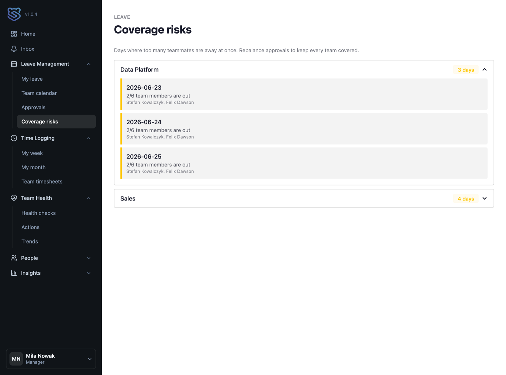The height and width of the screenshot is (375, 506).
Task: Open Actions under Team Health
Action: pyautogui.click(x=30, y=227)
